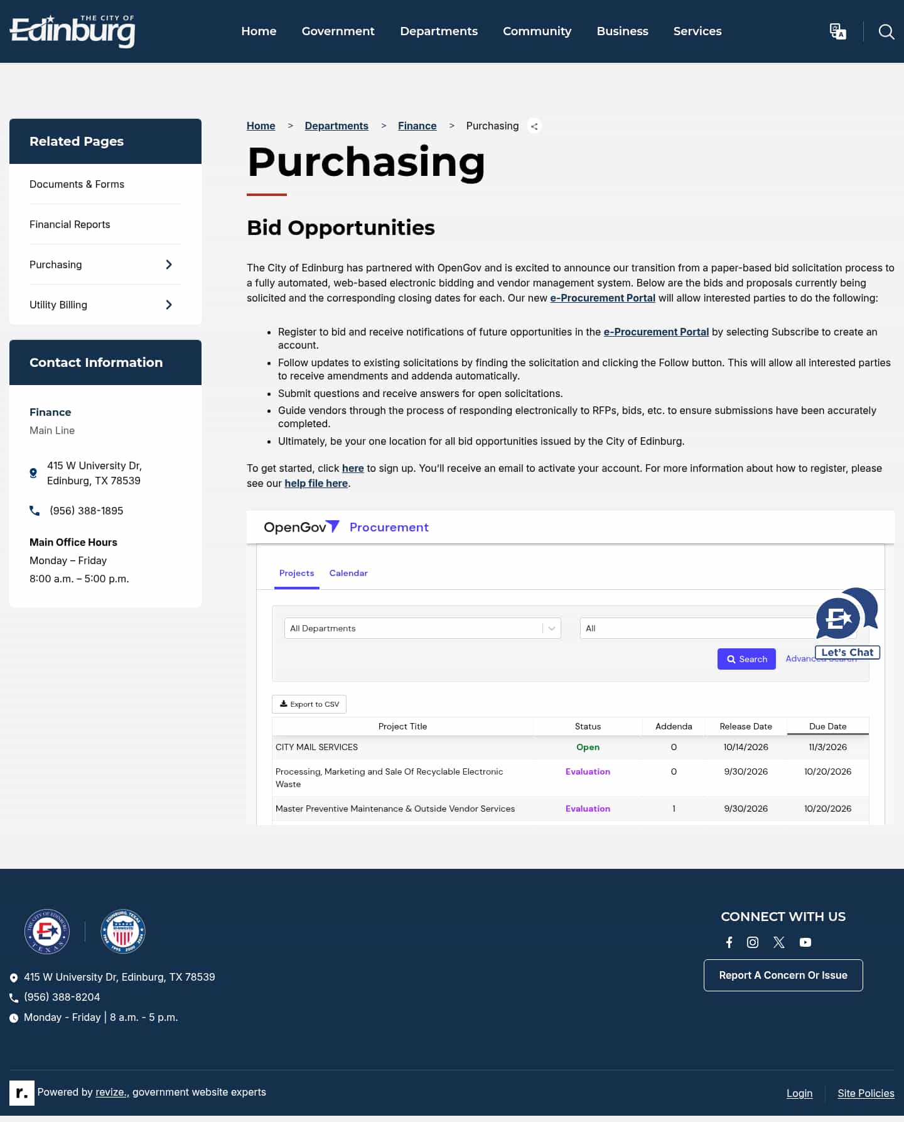Click the share icon beside Purchasing breadcrumb

[x=534, y=126]
